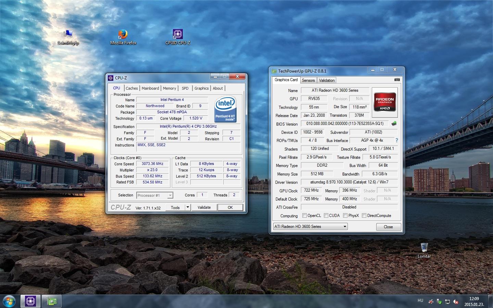
Task: Click the Close button in GPU-Z
Action: point(388,227)
